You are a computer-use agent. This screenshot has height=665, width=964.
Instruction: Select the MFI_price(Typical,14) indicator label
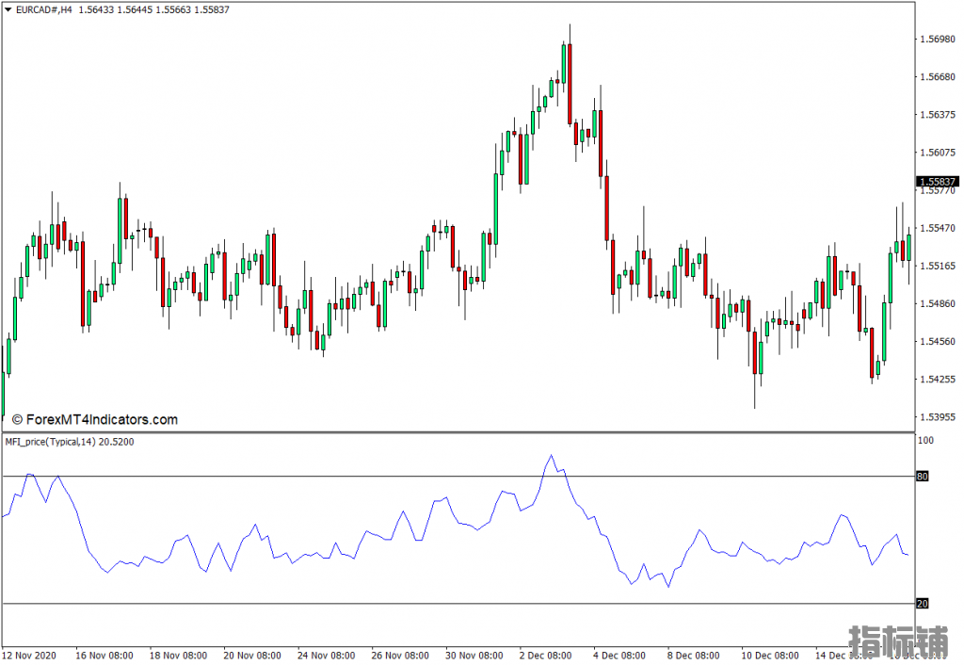[x=51, y=442]
